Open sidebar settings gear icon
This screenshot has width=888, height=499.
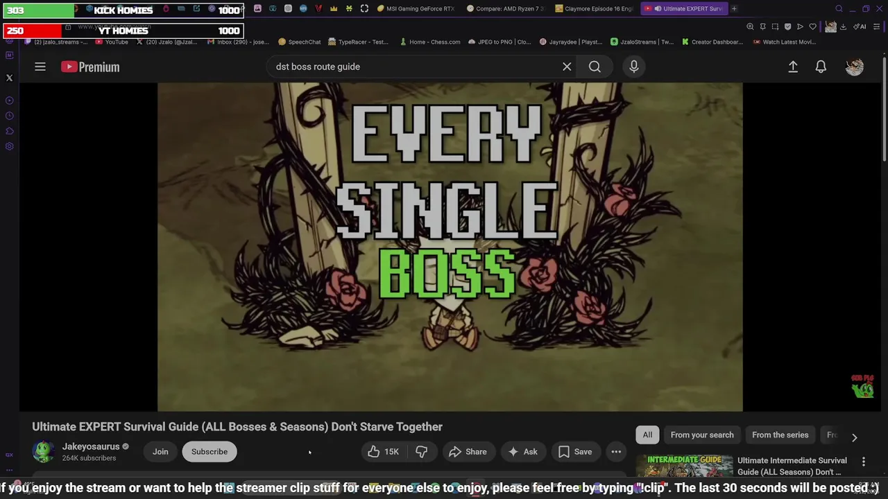[x=9, y=146]
